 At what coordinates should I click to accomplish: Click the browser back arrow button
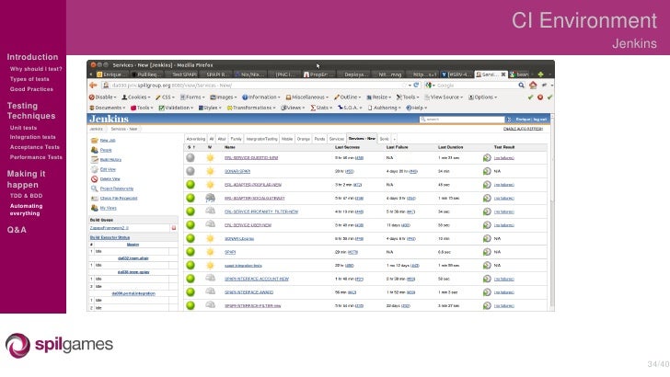click(93, 86)
